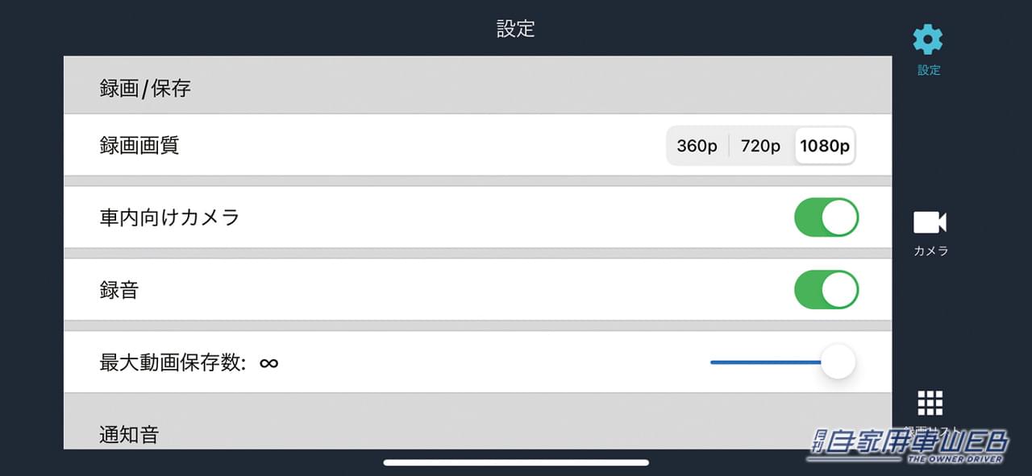This screenshot has width=1032, height=476.
Task: Choose 1080p recording quality
Action: [x=824, y=146]
